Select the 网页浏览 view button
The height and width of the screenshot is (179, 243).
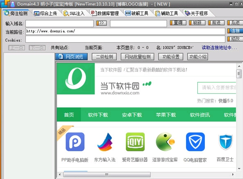coord(72,57)
